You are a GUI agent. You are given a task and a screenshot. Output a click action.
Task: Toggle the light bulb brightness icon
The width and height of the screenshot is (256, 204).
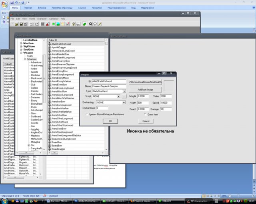click(x=74, y=24)
